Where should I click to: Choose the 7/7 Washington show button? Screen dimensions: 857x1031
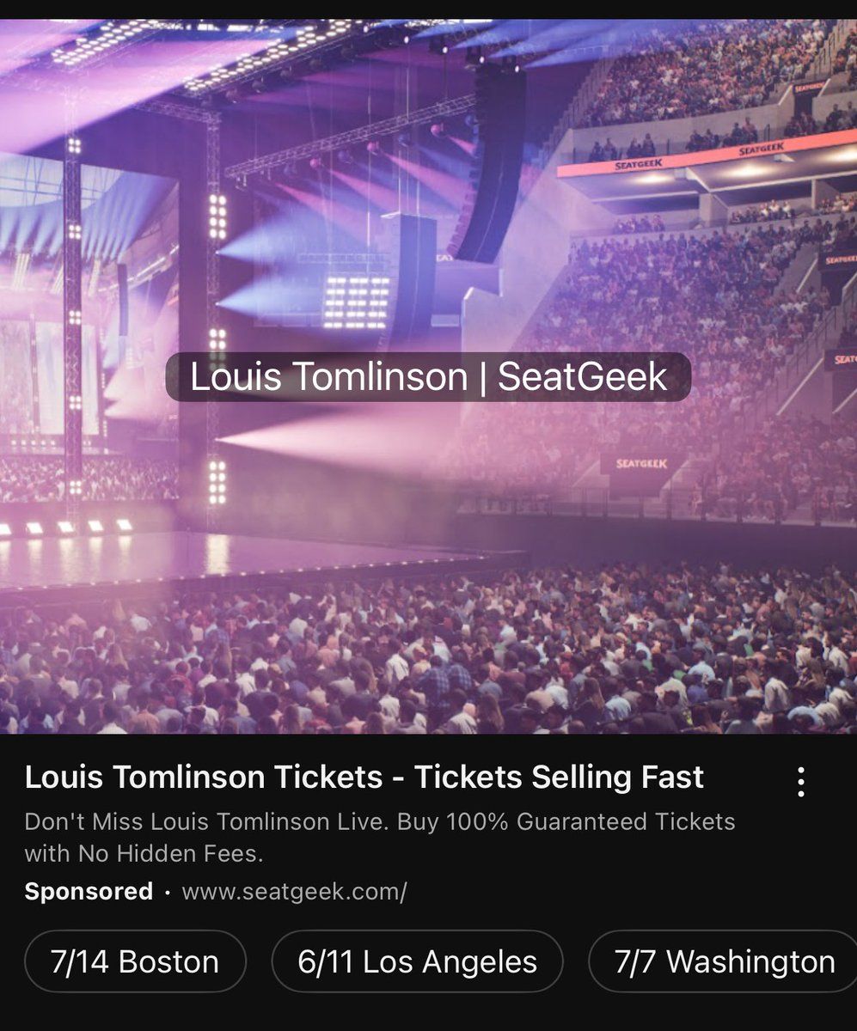click(721, 961)
